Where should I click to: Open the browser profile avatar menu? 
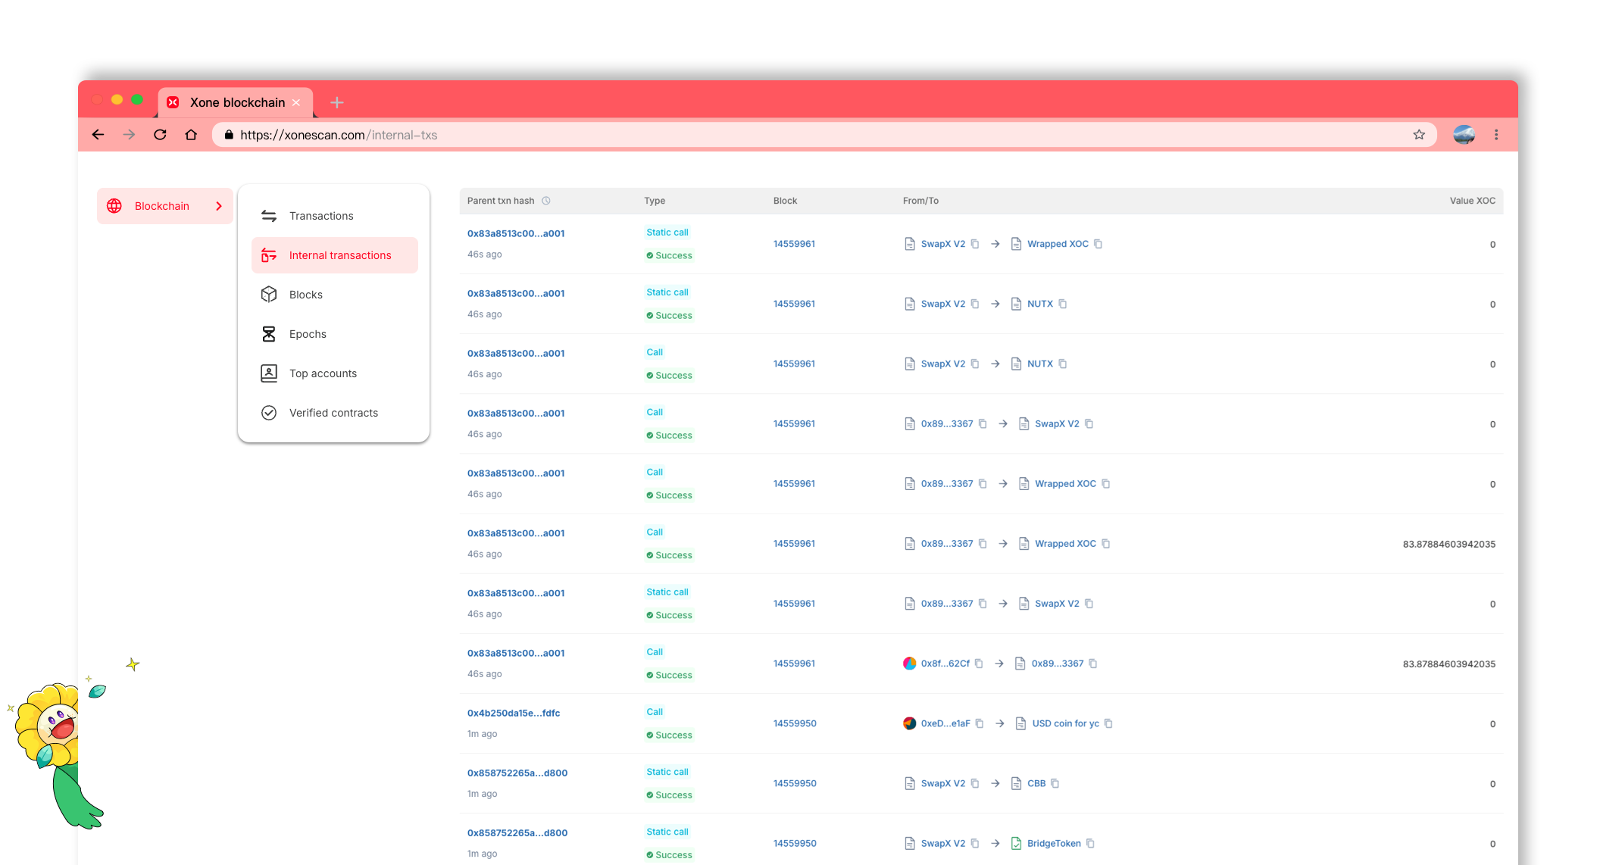1464,135
